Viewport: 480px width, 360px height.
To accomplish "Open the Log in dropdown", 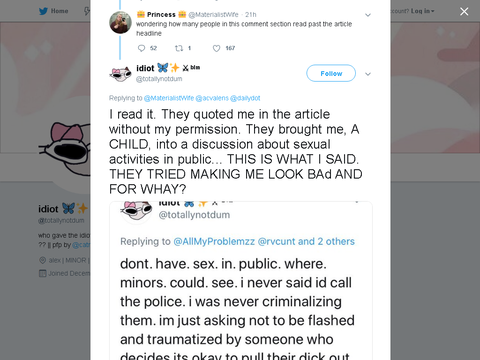I will [x=423, y=11].
